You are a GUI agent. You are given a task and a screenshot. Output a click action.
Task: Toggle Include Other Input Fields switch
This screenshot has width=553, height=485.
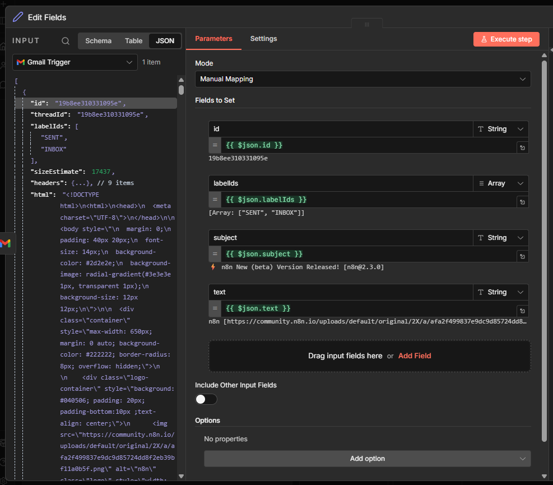coord(206,399)
